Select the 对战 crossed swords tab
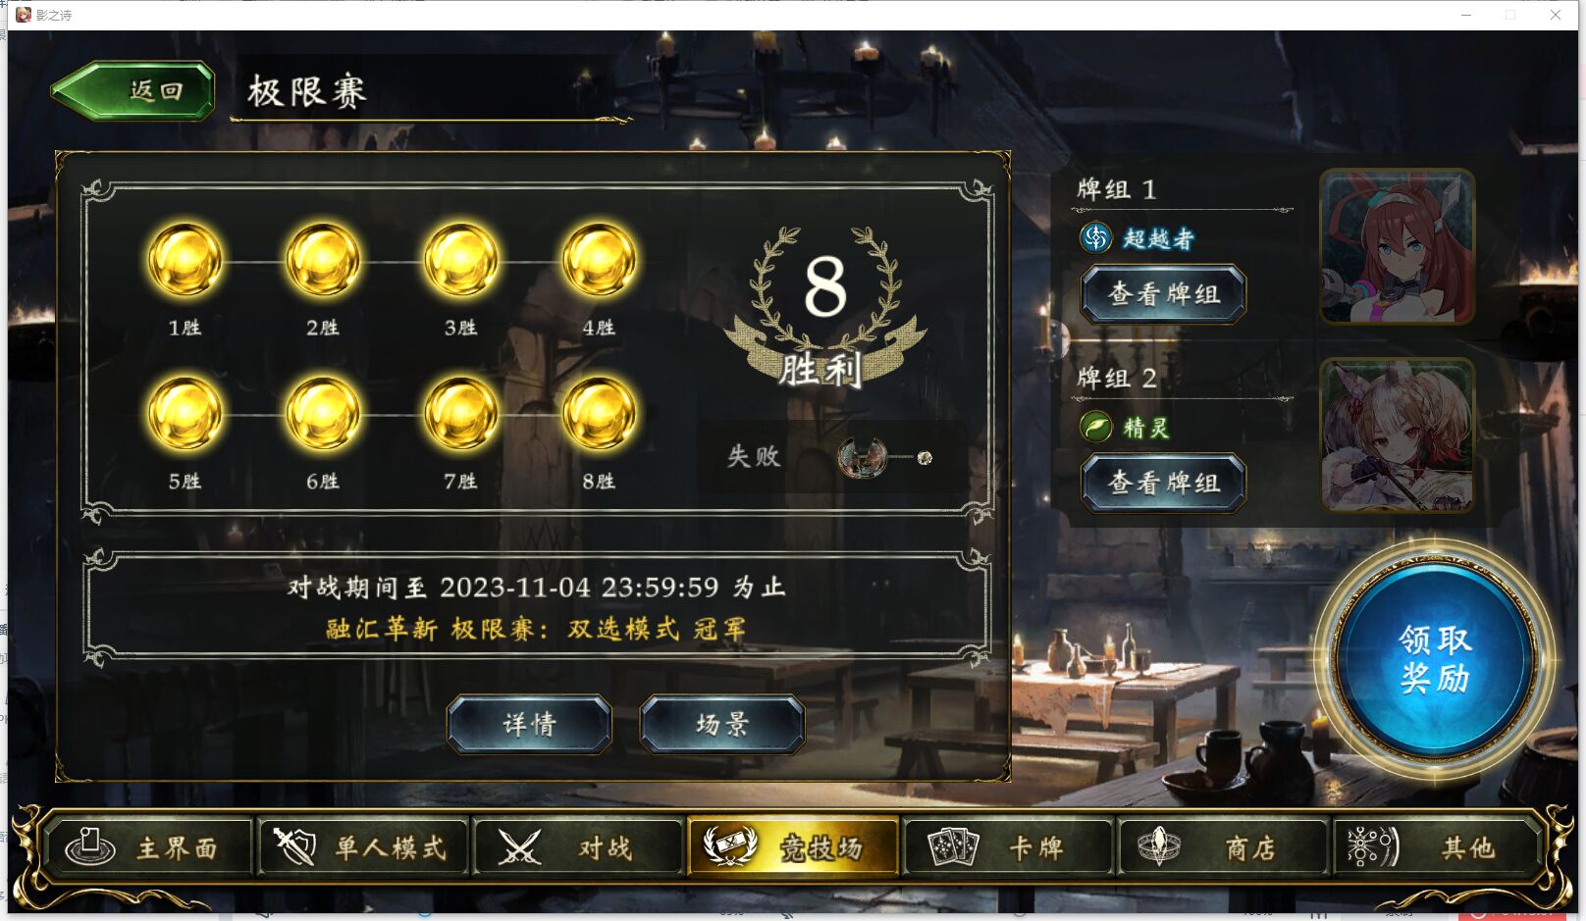 tap(577, 846)
